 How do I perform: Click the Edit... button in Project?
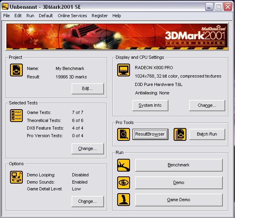(x=88, y=89)
